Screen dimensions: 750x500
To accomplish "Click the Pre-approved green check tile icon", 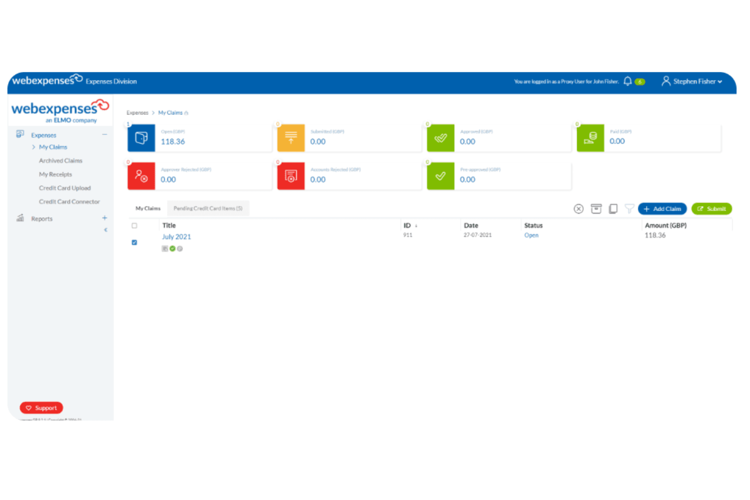I will point(440,176).
